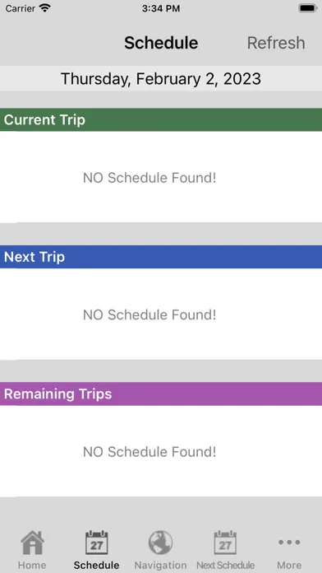The height and width of the screenshot is (573, 322).
Task: Tap the battery indicator icon
Action: (x=308, y=8)
